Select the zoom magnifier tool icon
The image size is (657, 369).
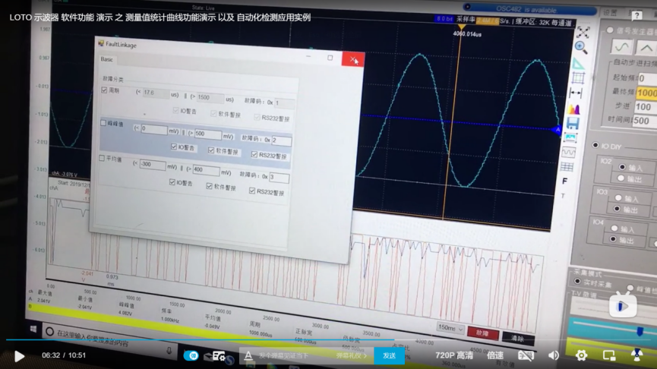point(581,47)
